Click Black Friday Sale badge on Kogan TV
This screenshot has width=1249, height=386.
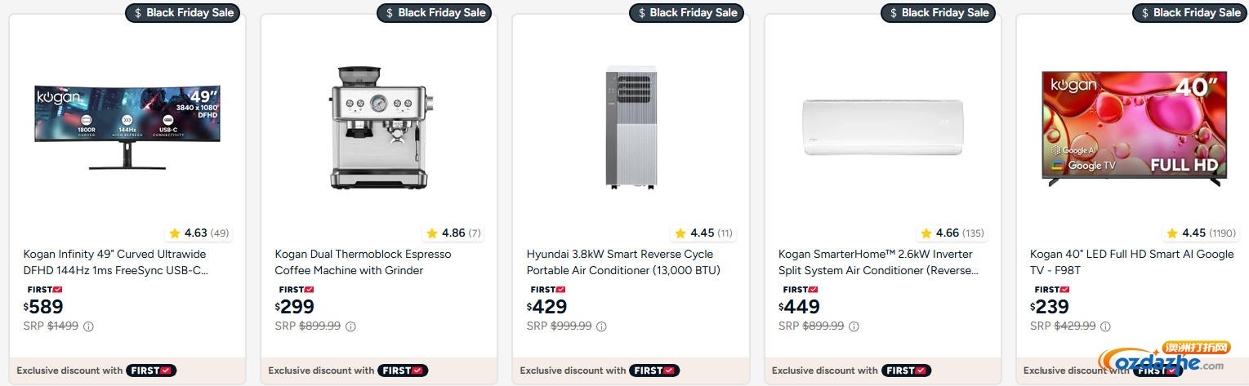[x=1189, y=12]
